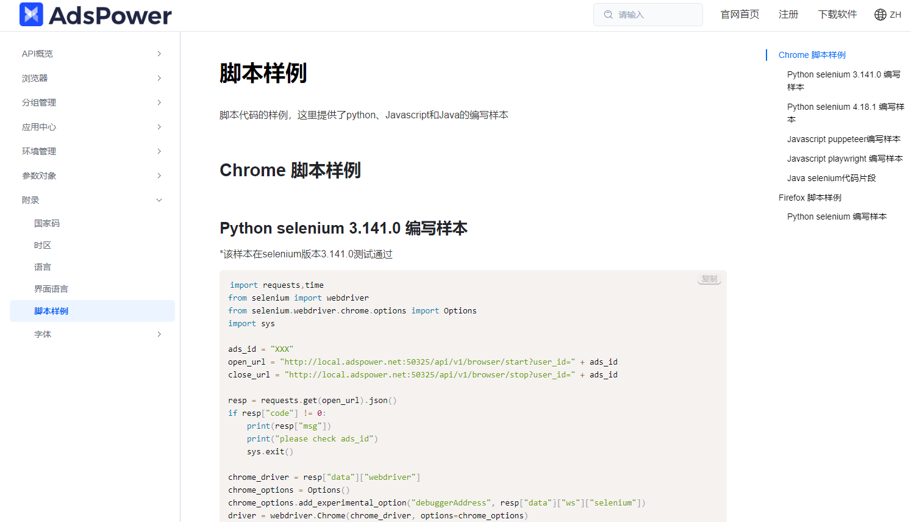911x522 pixels.
Task: Click the Chrome 脚本样例 heading
Action: [x=290, y=170]
